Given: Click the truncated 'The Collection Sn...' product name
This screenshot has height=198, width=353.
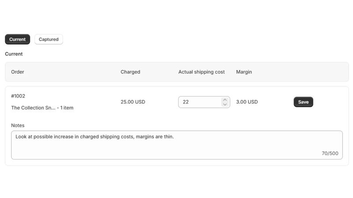Looking at the screenshot, I should pyautogui.click(x=34, y=108).
